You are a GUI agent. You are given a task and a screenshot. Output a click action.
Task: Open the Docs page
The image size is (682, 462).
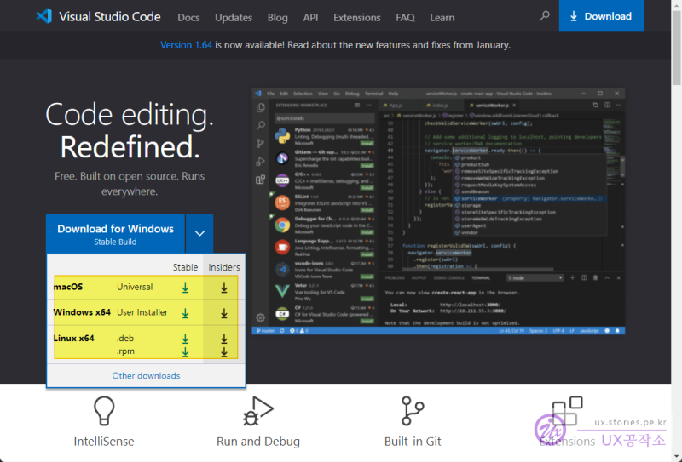[x=188, y=18]
